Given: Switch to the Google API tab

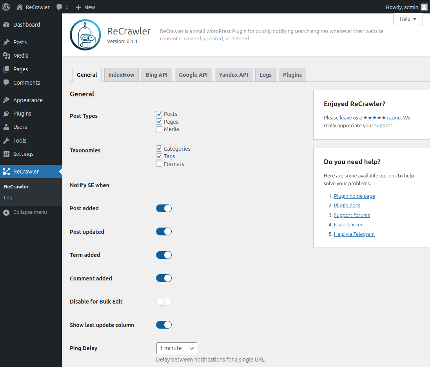Looking at the screenshot, I should (193, 75).
